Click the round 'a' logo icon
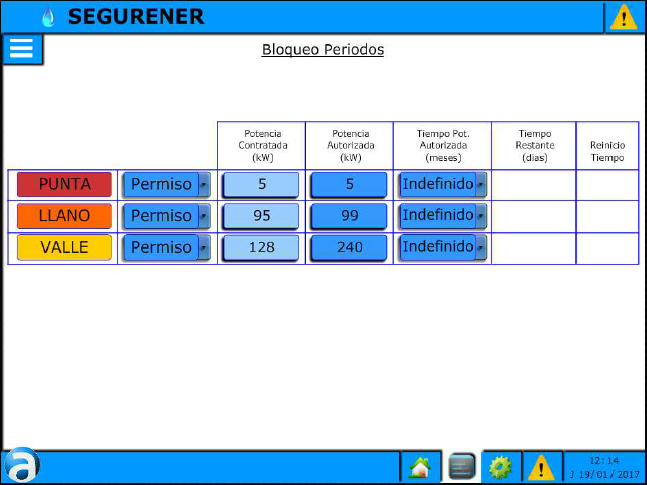 tap(22, 465)
